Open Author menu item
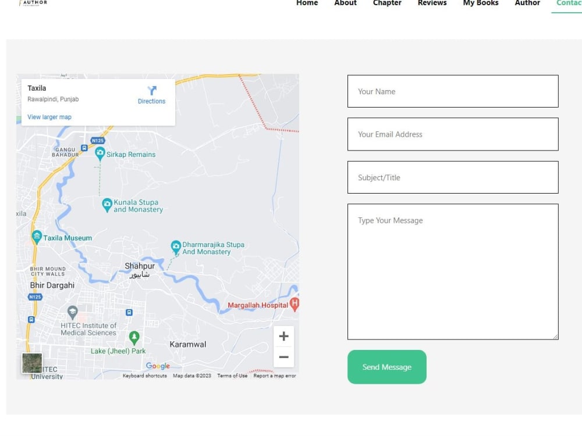The height and width of the screenshot is (436, 582). tap(527, 3)
